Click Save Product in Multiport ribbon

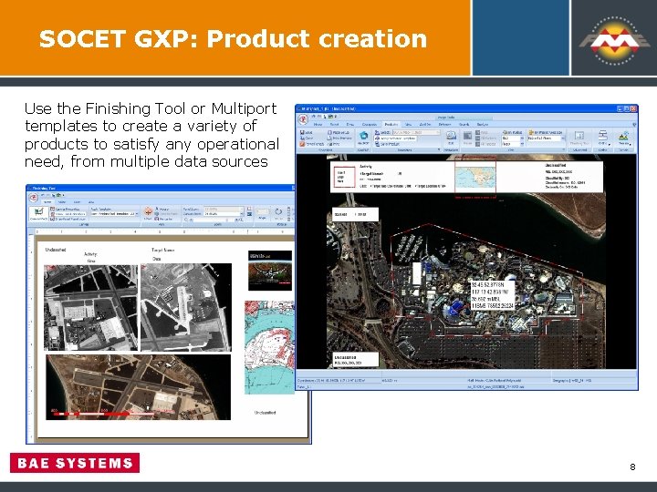pos(388,144)
